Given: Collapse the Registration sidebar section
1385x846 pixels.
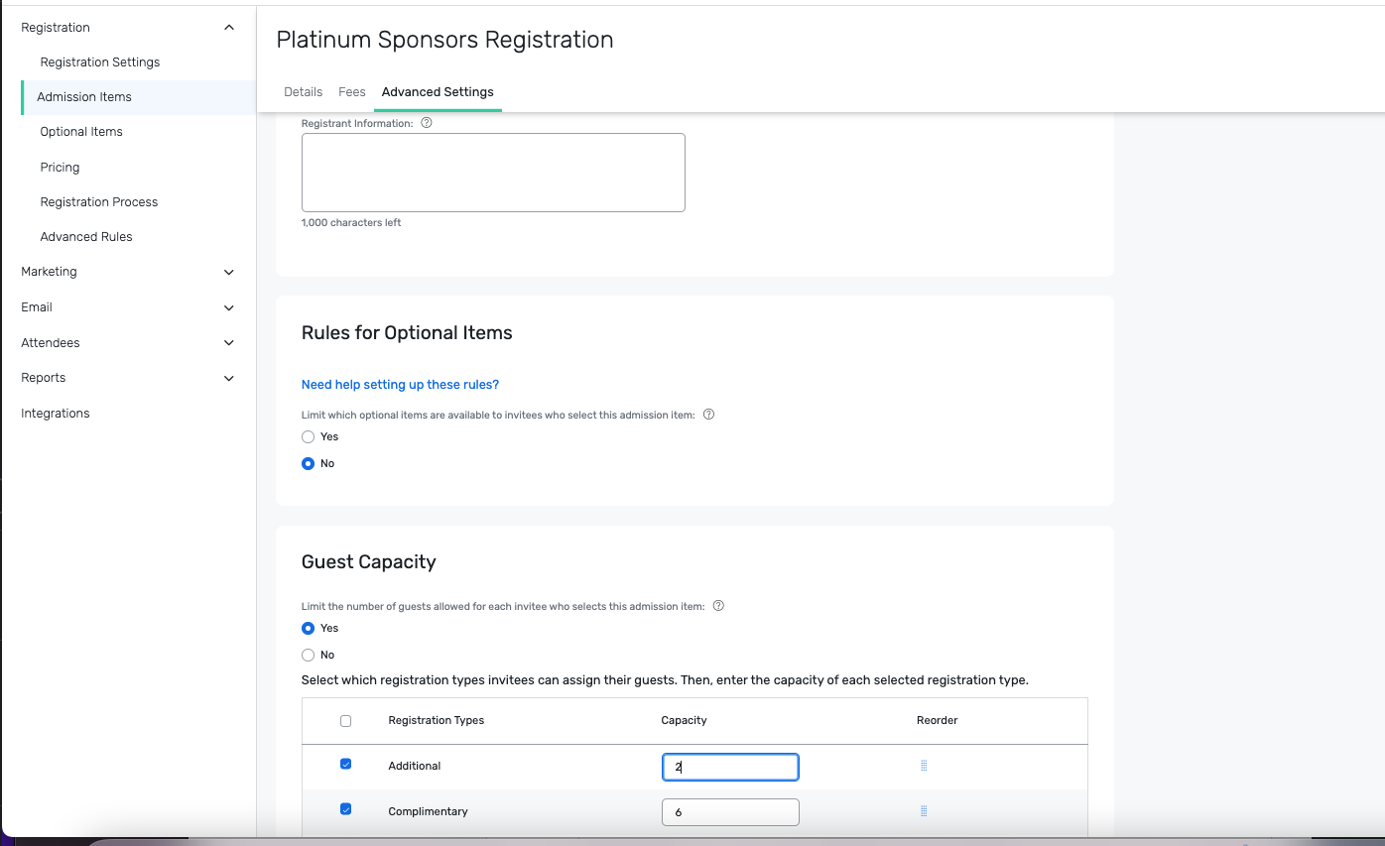Looking at the screenshot, I should pos(229,28).
